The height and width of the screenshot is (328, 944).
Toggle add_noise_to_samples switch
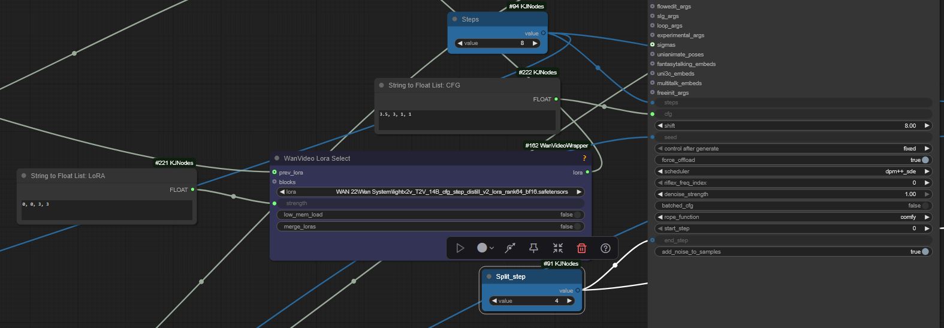(925, 252)
